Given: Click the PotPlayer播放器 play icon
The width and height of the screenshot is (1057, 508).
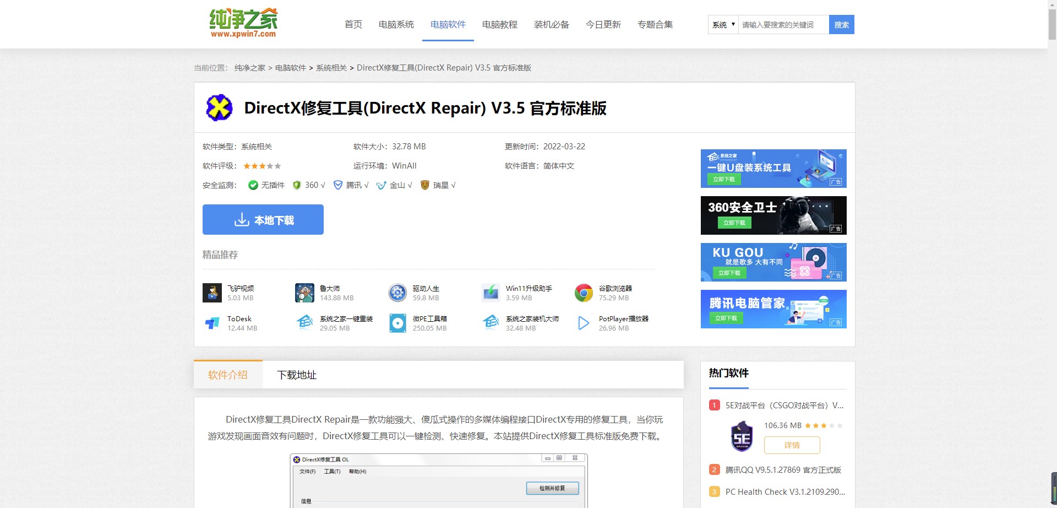Looking at the screenshot, I should coord(584,323).
